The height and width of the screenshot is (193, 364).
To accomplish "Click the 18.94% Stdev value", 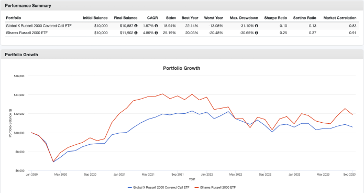I will [x=170, y=26].
